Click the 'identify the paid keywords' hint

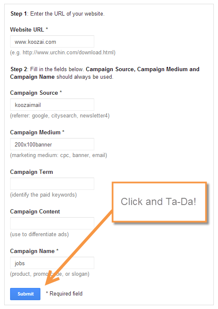point(43,195)
